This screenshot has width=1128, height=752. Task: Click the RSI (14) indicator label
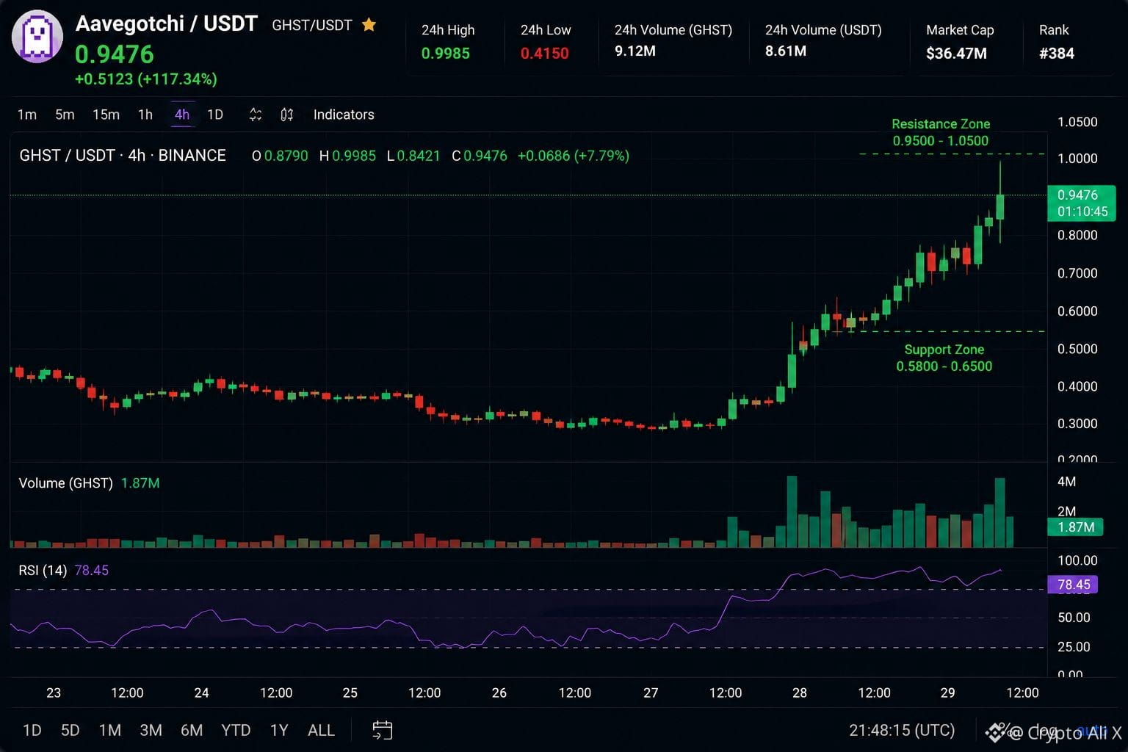pyautogui.click(x=43, y=570)
